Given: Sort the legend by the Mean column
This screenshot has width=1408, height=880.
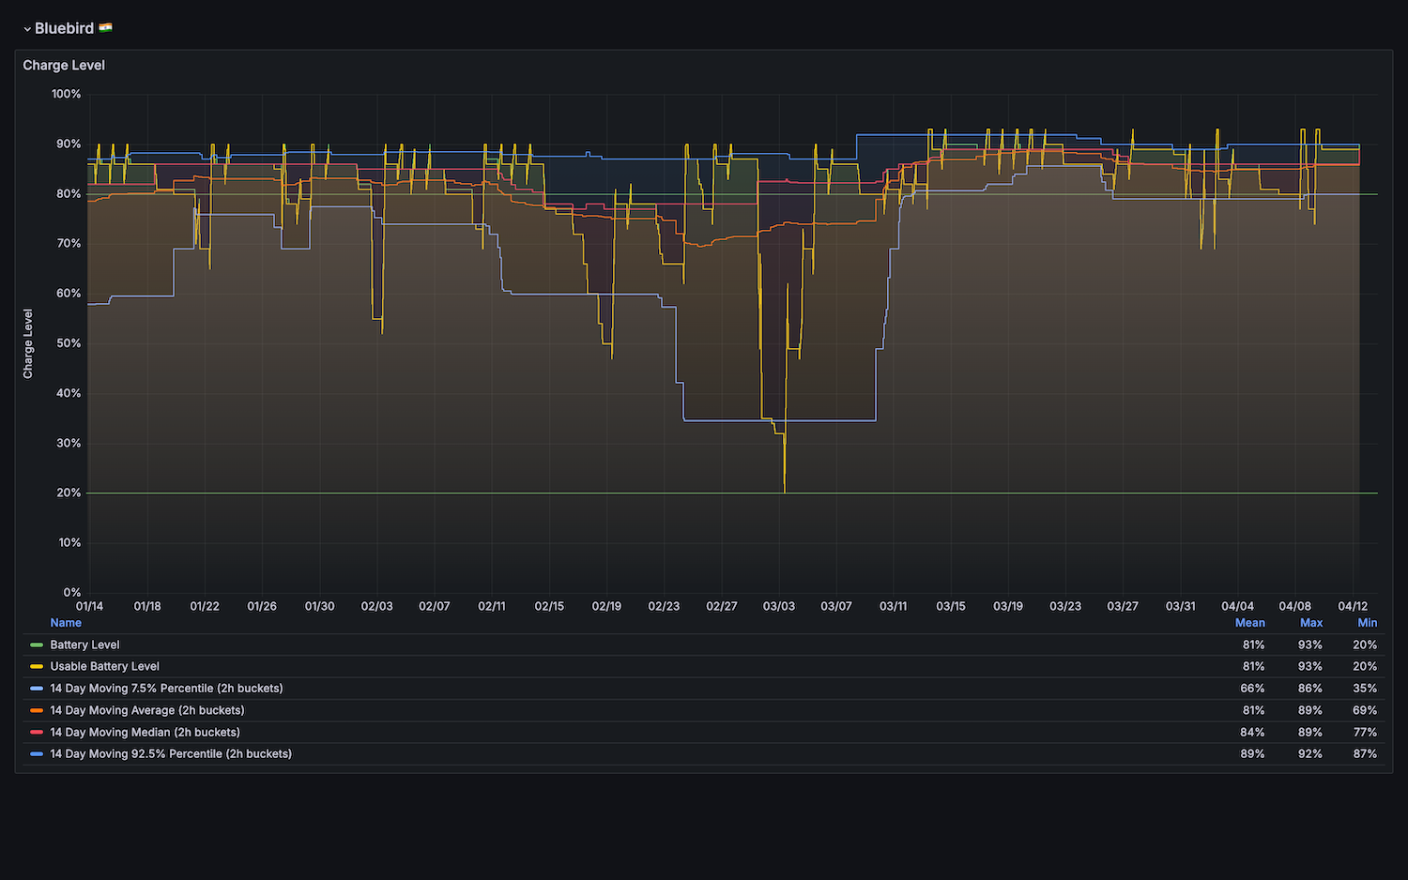Looking at the screenshot, I should point(1249,623).
